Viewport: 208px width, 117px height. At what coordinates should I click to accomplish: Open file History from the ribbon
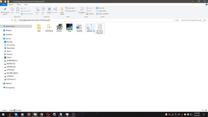click(x=90, y=14)
